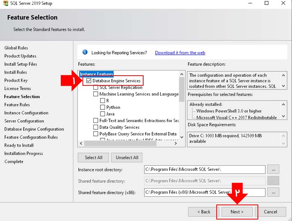This screenshot has height=221, width=292.
Task: Select Install Rules step in sidebar
Action: coord(16,72)
